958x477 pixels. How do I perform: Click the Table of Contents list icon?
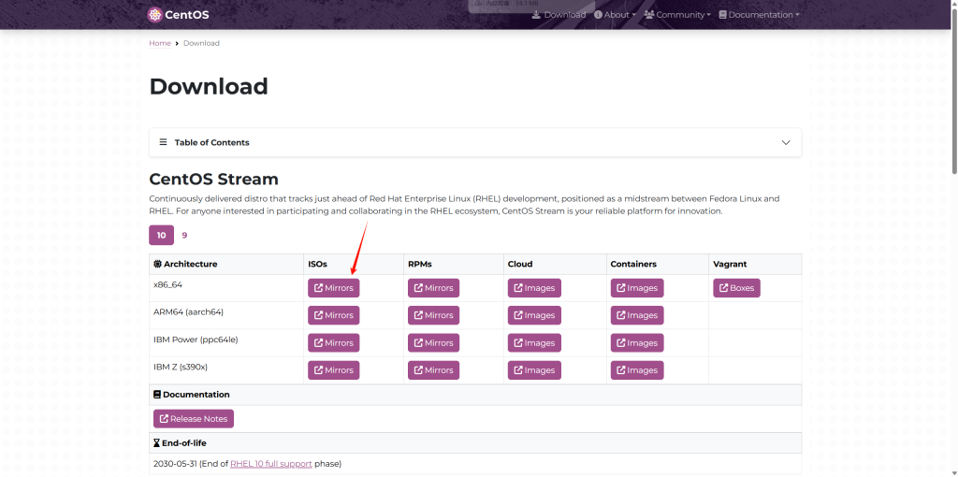[163, 142]
